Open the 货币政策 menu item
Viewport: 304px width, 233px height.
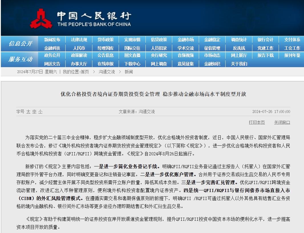coord(106,40)
